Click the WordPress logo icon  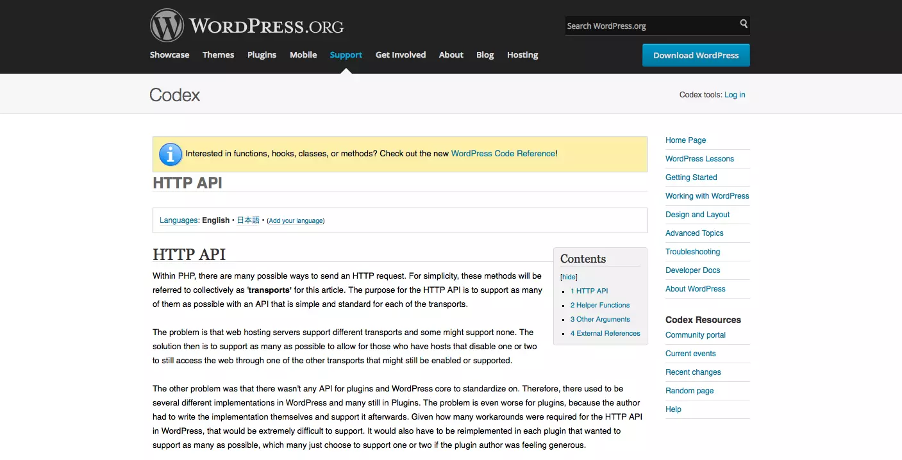[167, 26]
